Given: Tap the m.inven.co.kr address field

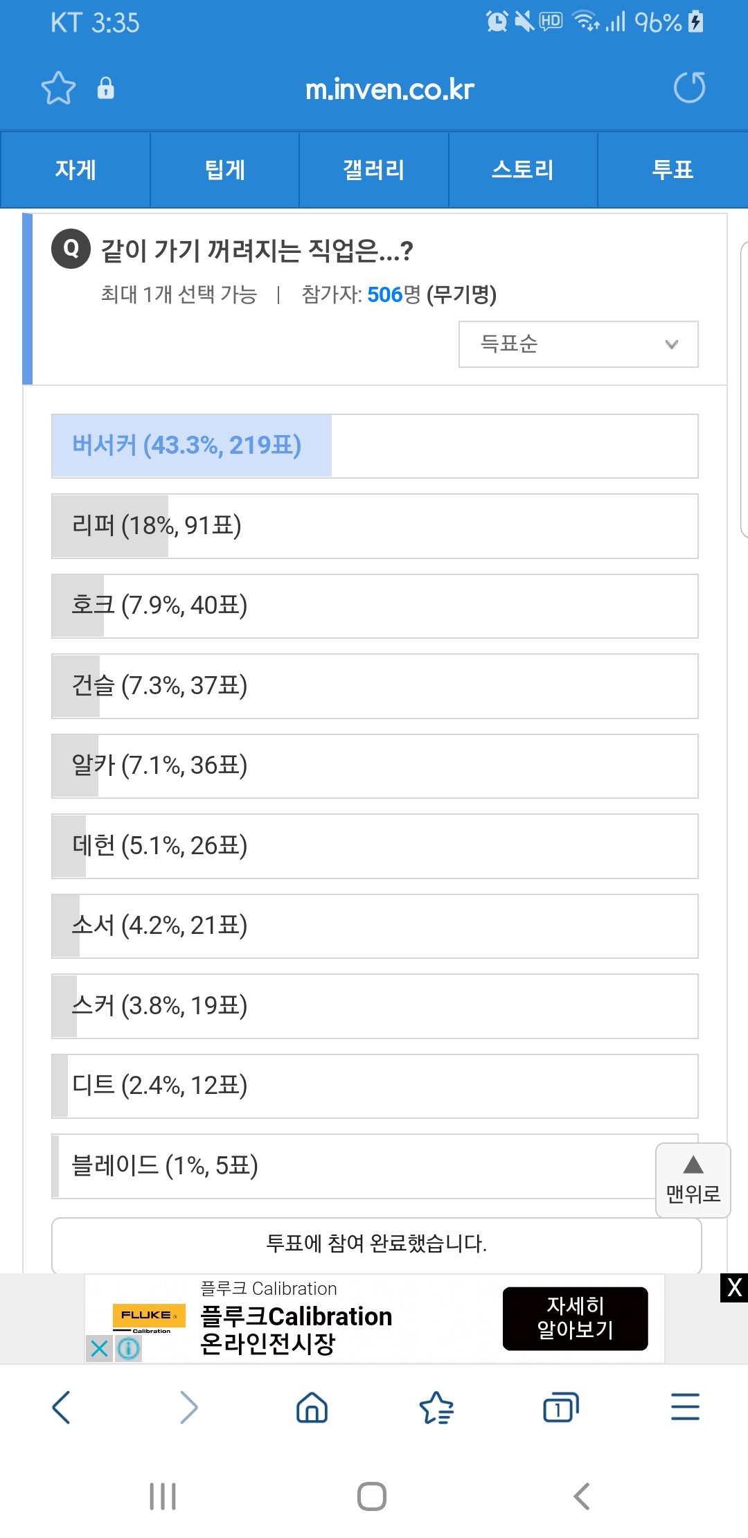Looking at the screenshot, I should click(x=389, y=89).
